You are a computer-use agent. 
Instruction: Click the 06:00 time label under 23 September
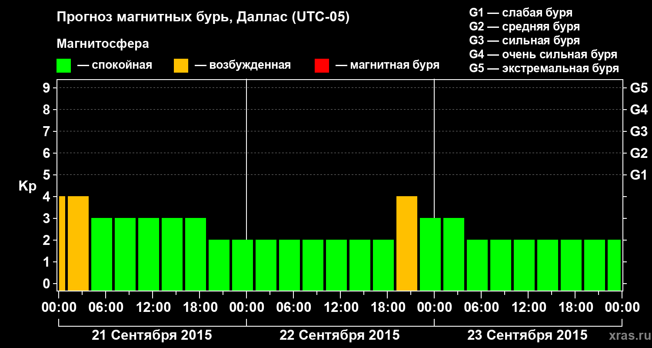482,308
